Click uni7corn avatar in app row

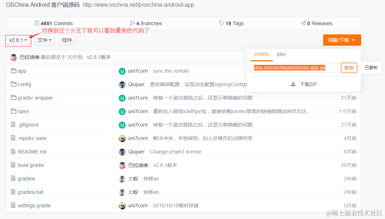122,71
